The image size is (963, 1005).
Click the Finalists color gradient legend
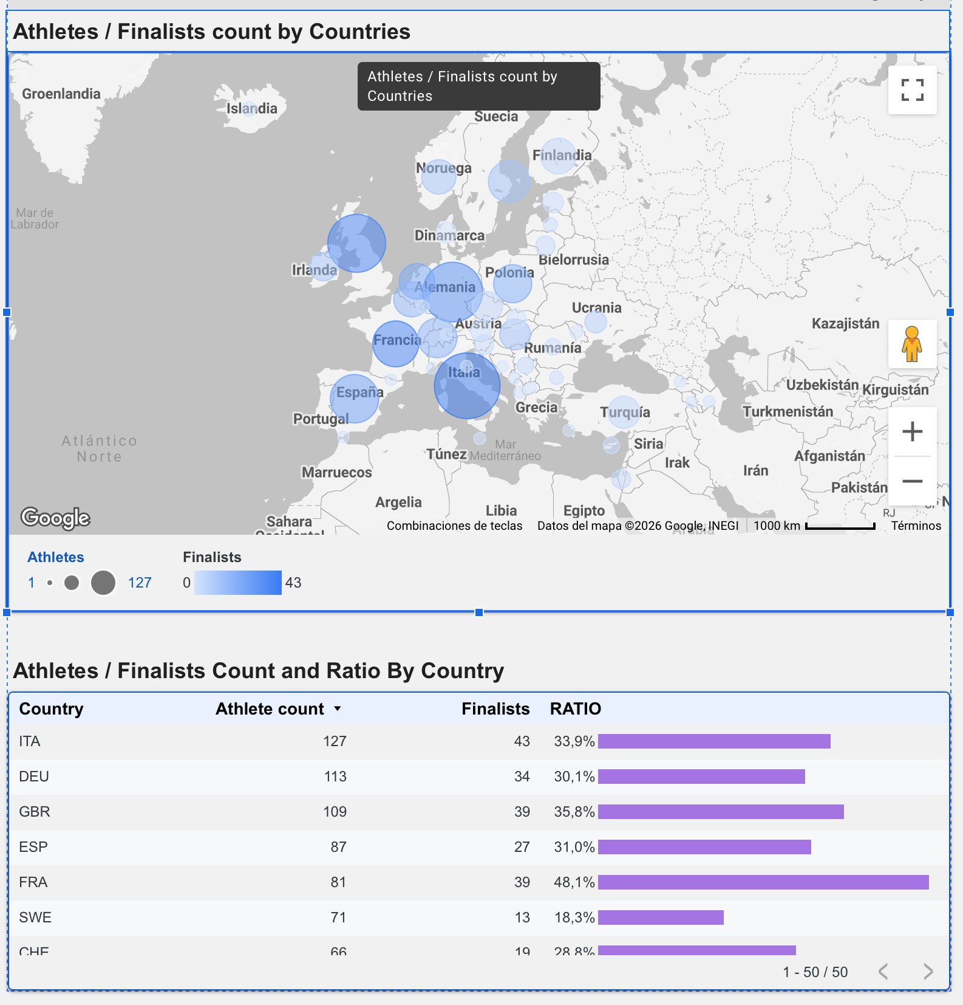238,583
